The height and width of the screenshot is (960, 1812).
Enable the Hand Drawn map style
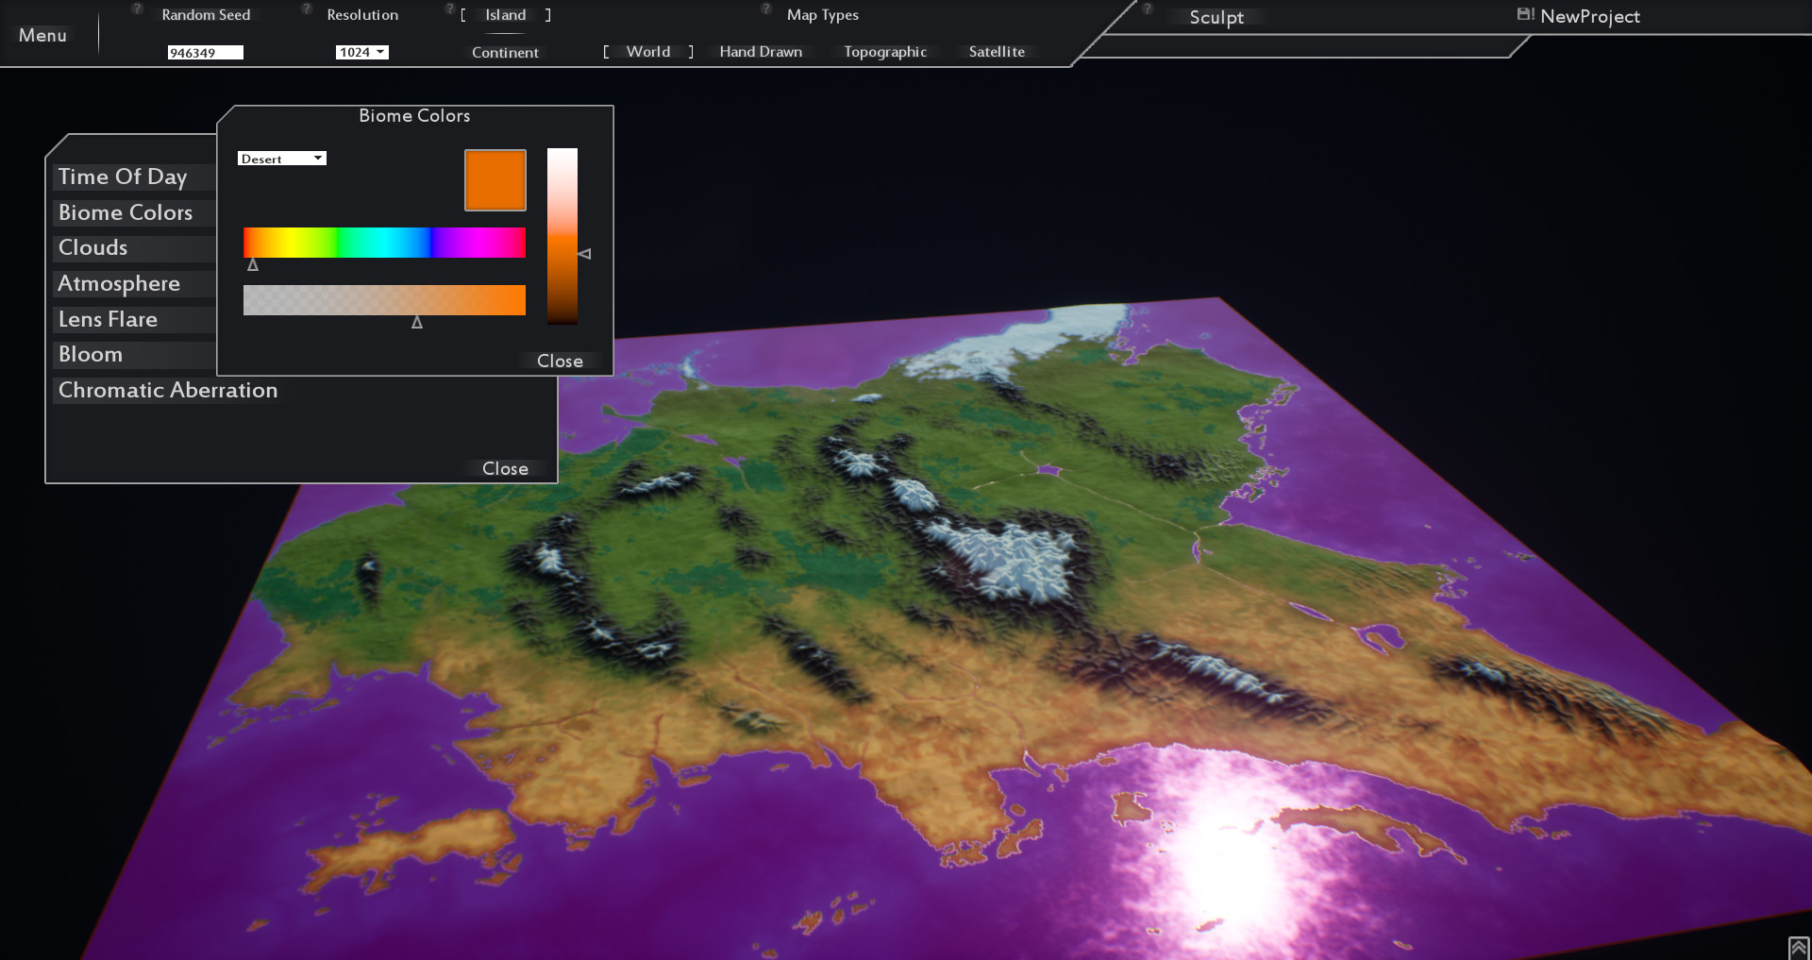point(761,52)
